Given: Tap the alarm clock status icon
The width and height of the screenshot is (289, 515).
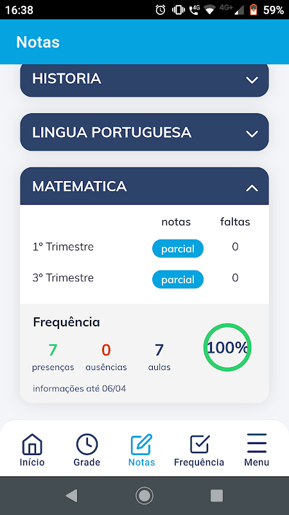Looking at the screenshot, I should pos(161,10).
